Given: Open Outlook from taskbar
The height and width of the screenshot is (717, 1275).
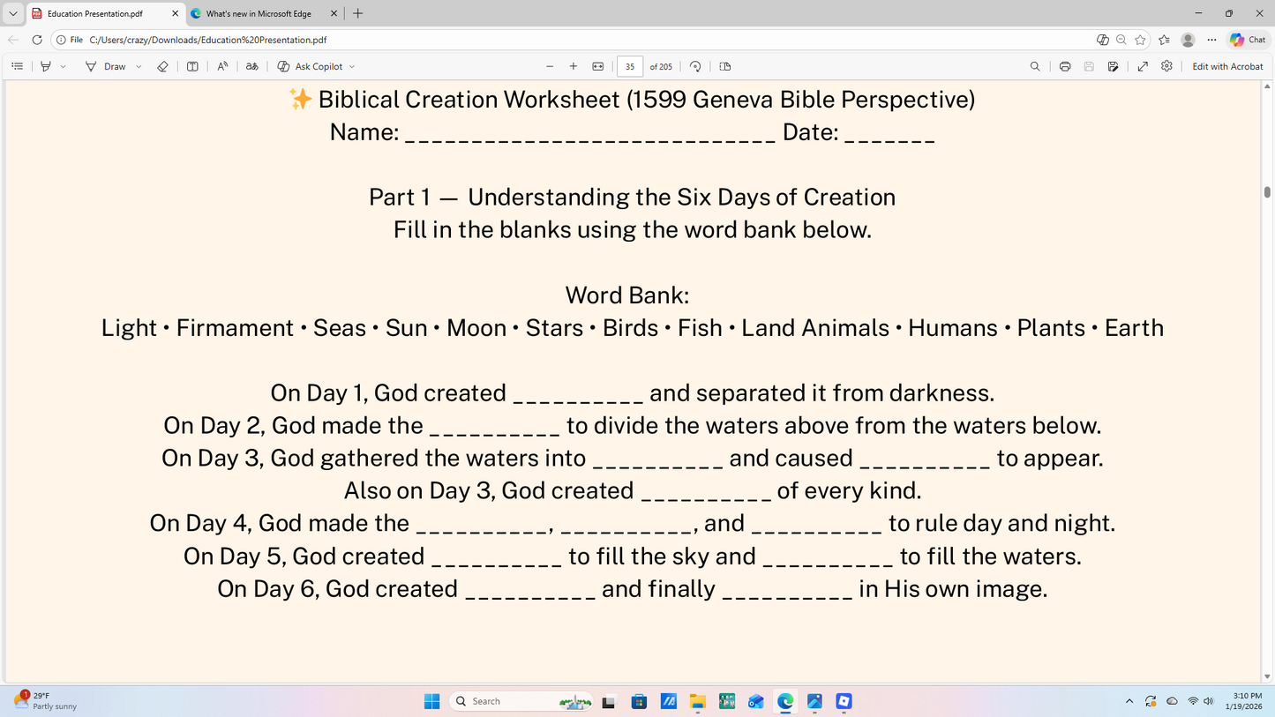Looking at the screenshot, I should click(756, 701).
